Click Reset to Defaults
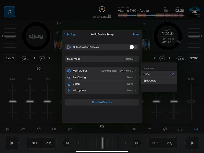The height and width of the screenshot is (153, 204). coord(102,102)
